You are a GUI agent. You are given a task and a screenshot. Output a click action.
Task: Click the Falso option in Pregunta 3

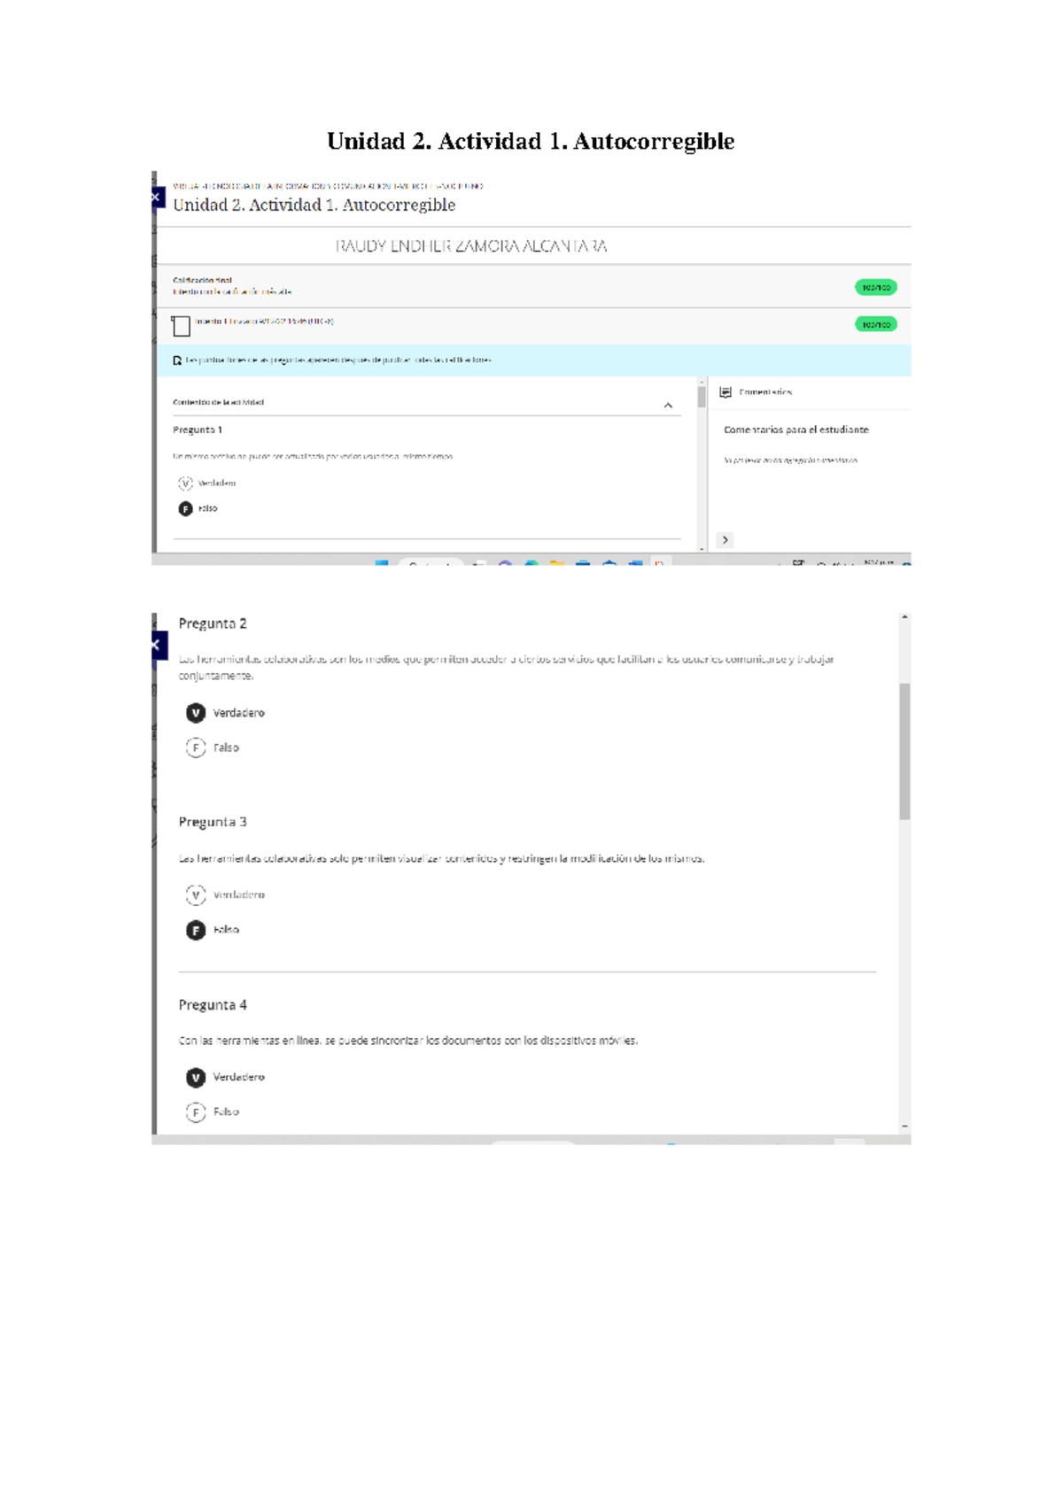point(196,930)
